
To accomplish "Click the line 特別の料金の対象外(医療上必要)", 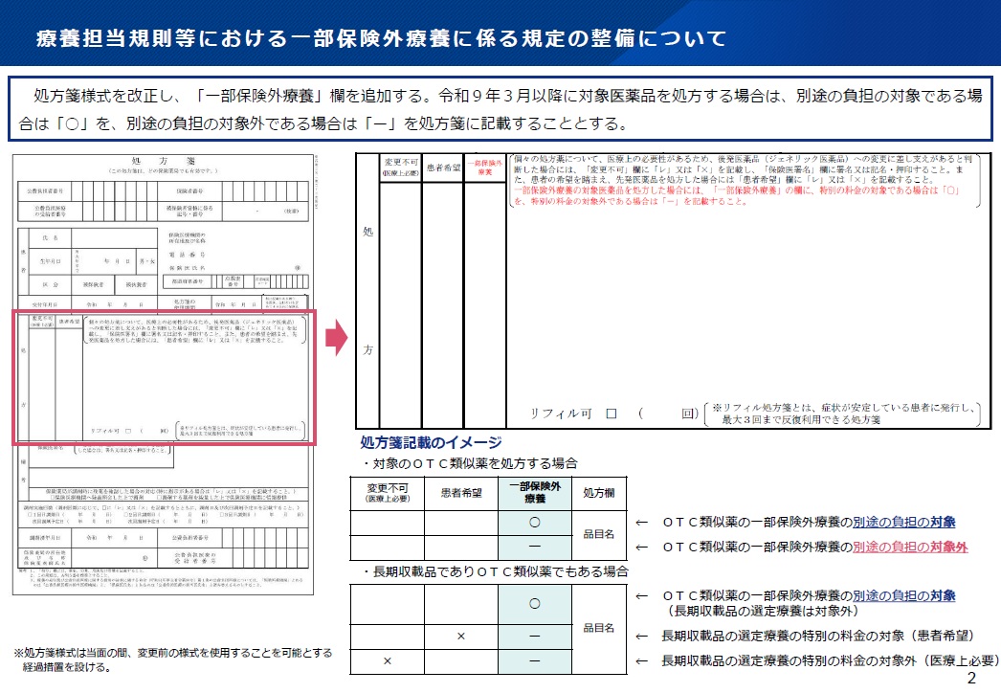I will (830, 661).
